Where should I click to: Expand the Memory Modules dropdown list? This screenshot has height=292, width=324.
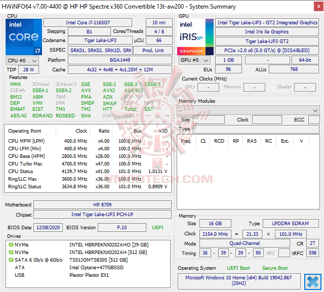coord(248,110)
